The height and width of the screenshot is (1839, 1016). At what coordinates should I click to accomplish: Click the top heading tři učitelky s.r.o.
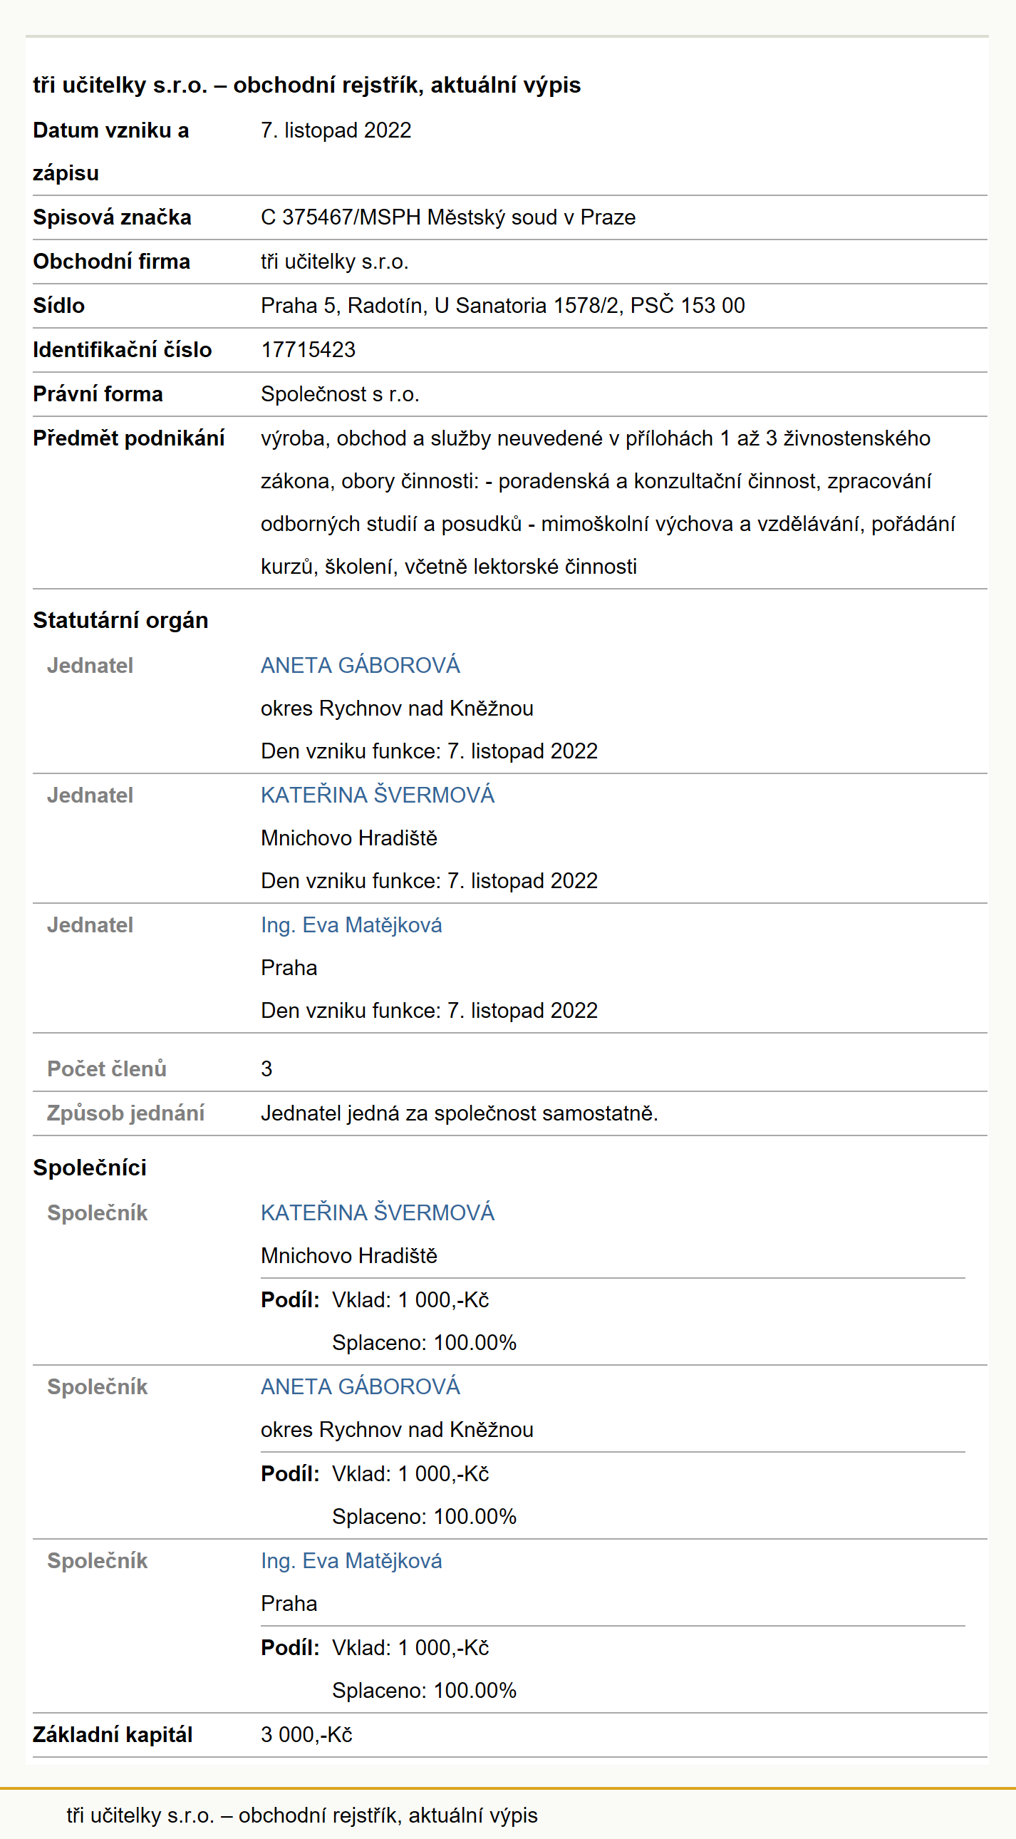[307, 85]
